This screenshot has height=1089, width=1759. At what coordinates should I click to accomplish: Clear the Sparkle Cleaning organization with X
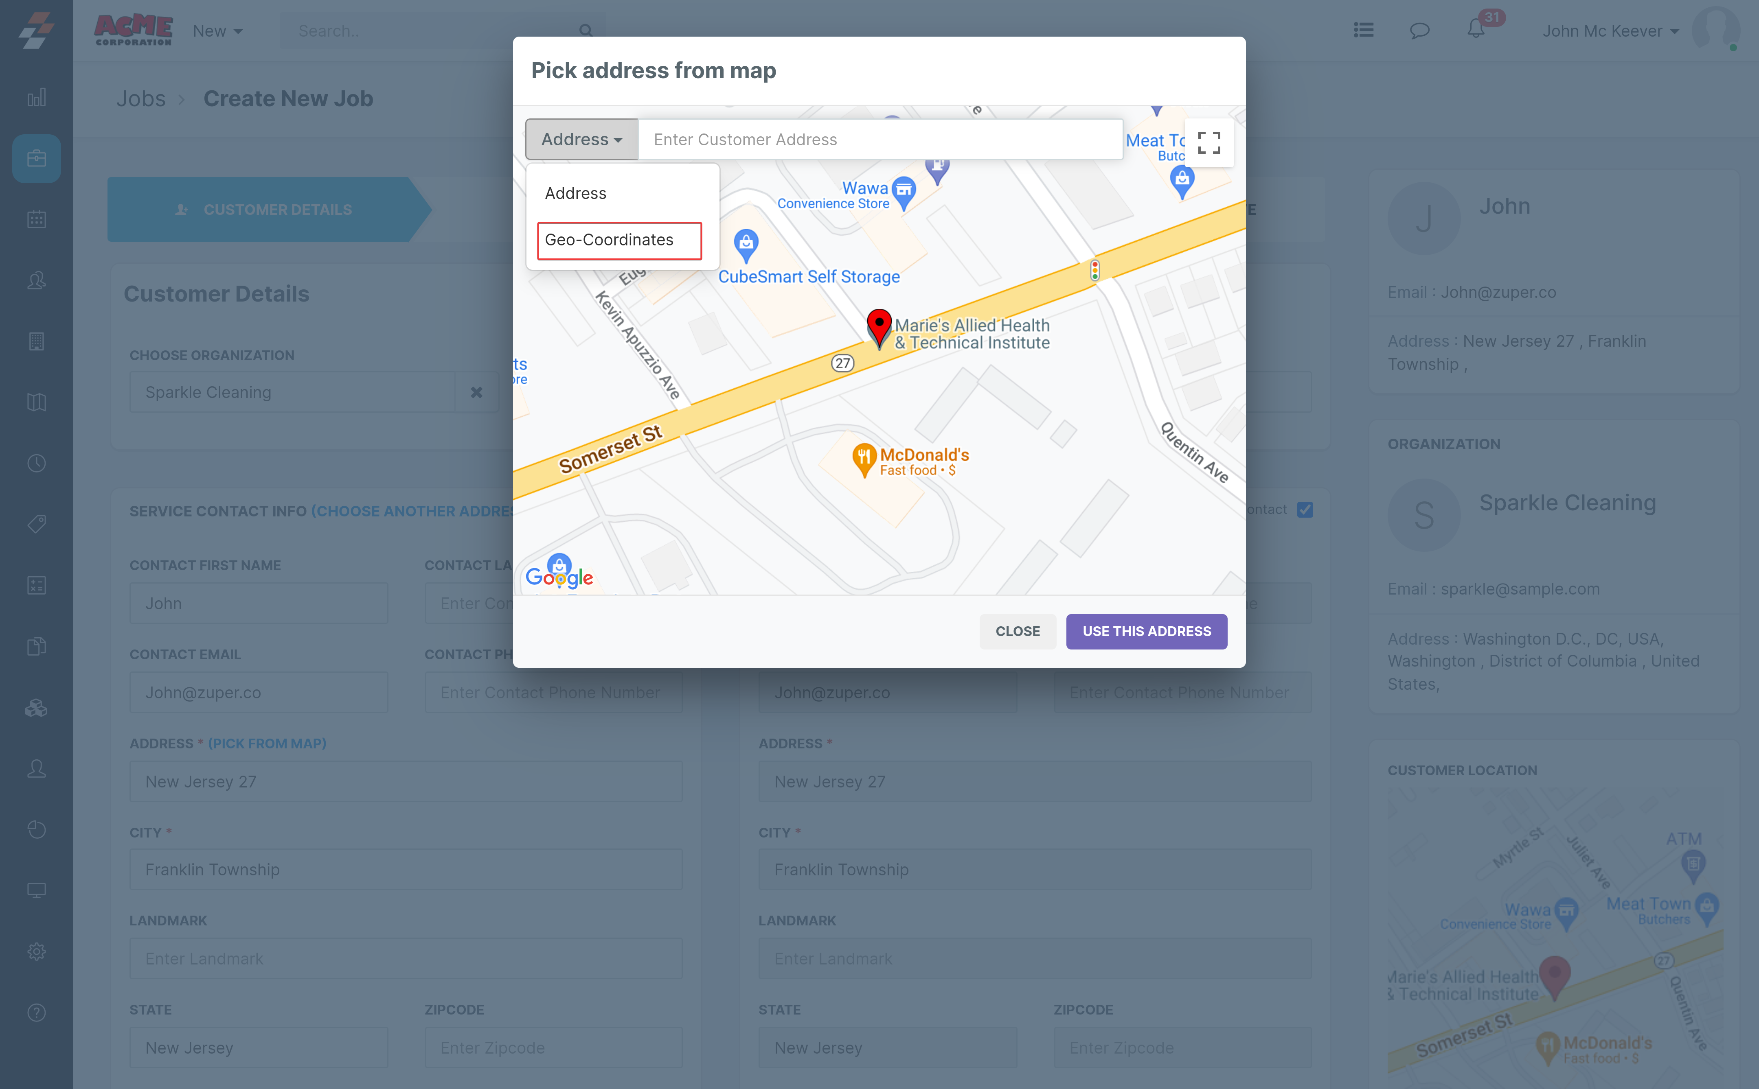click(x=476, y=393)
